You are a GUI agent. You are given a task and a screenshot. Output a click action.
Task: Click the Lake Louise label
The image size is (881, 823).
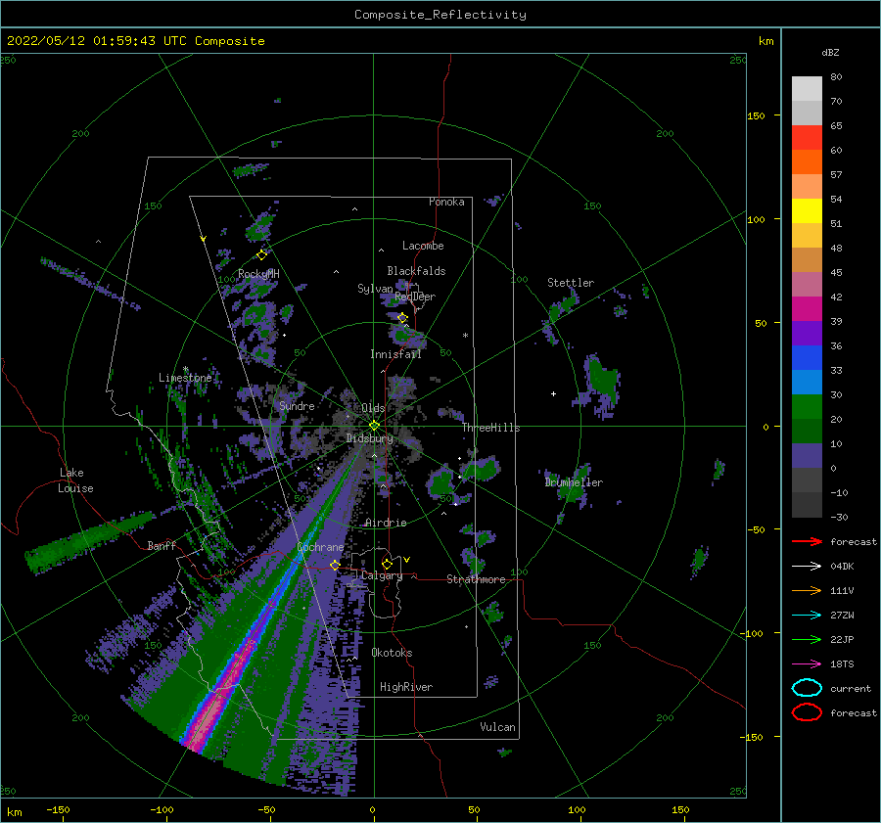(75, 480)
